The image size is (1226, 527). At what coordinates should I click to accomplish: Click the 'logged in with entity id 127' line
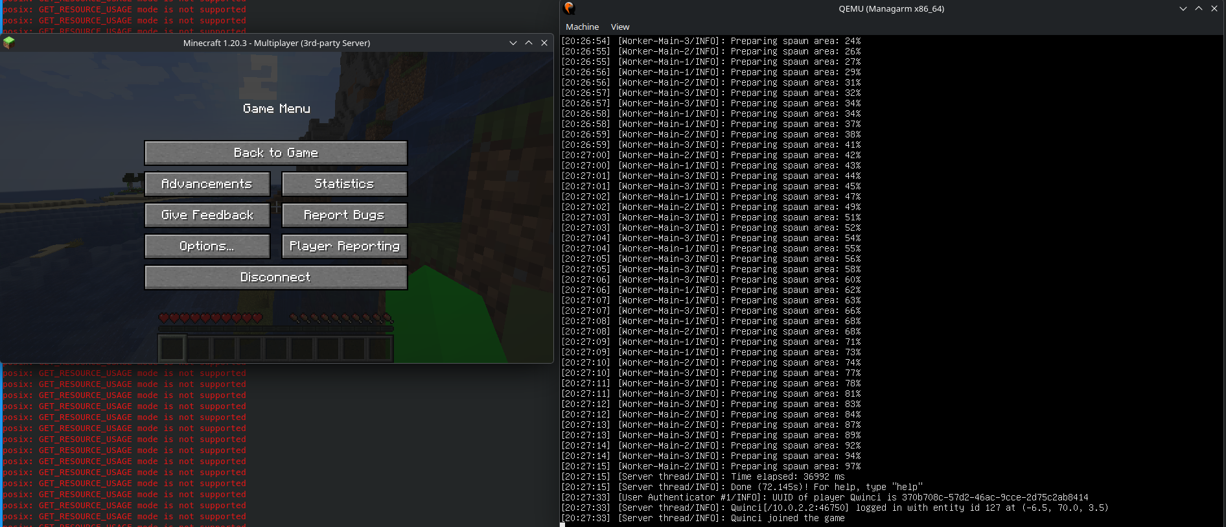pos(835,508)
